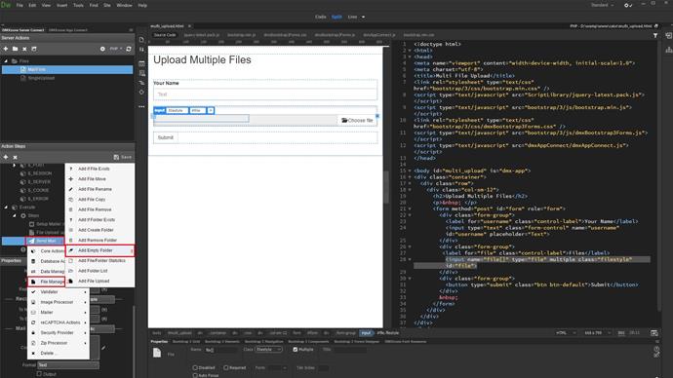Viewport: 673px width, 378px height.
Task: Open the Class dropdown showing filestyle
Action: (268, 350)
